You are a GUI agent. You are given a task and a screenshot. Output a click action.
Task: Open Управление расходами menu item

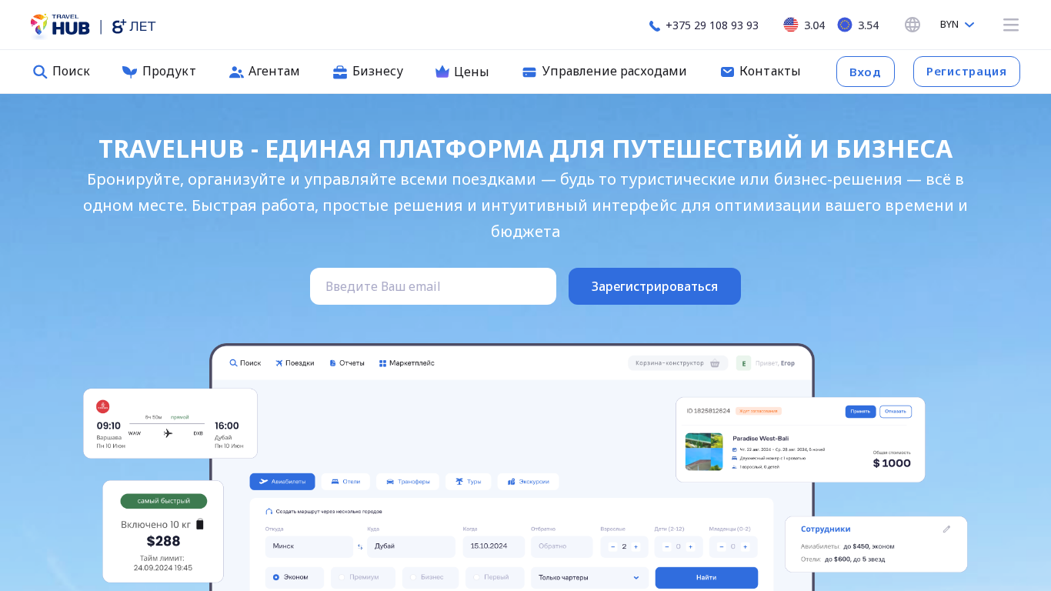point(604,72)
